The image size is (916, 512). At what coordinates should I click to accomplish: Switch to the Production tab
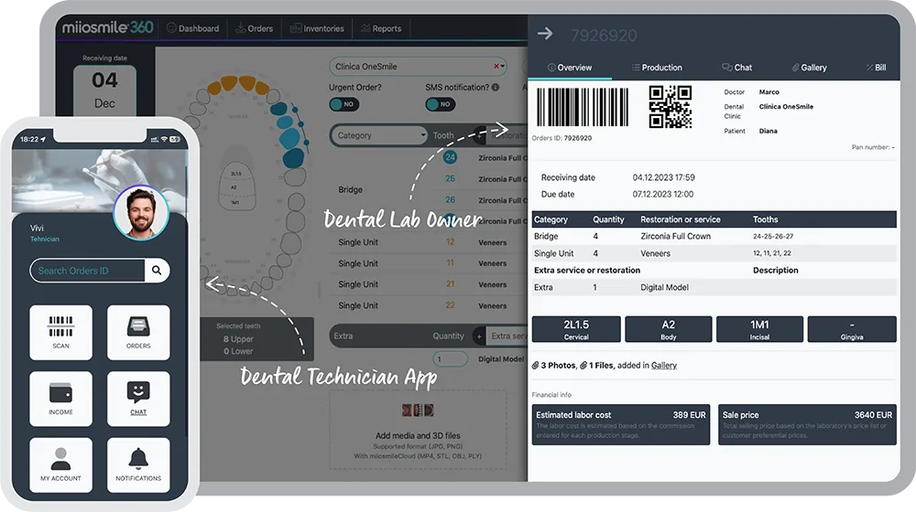coord(657,68)
